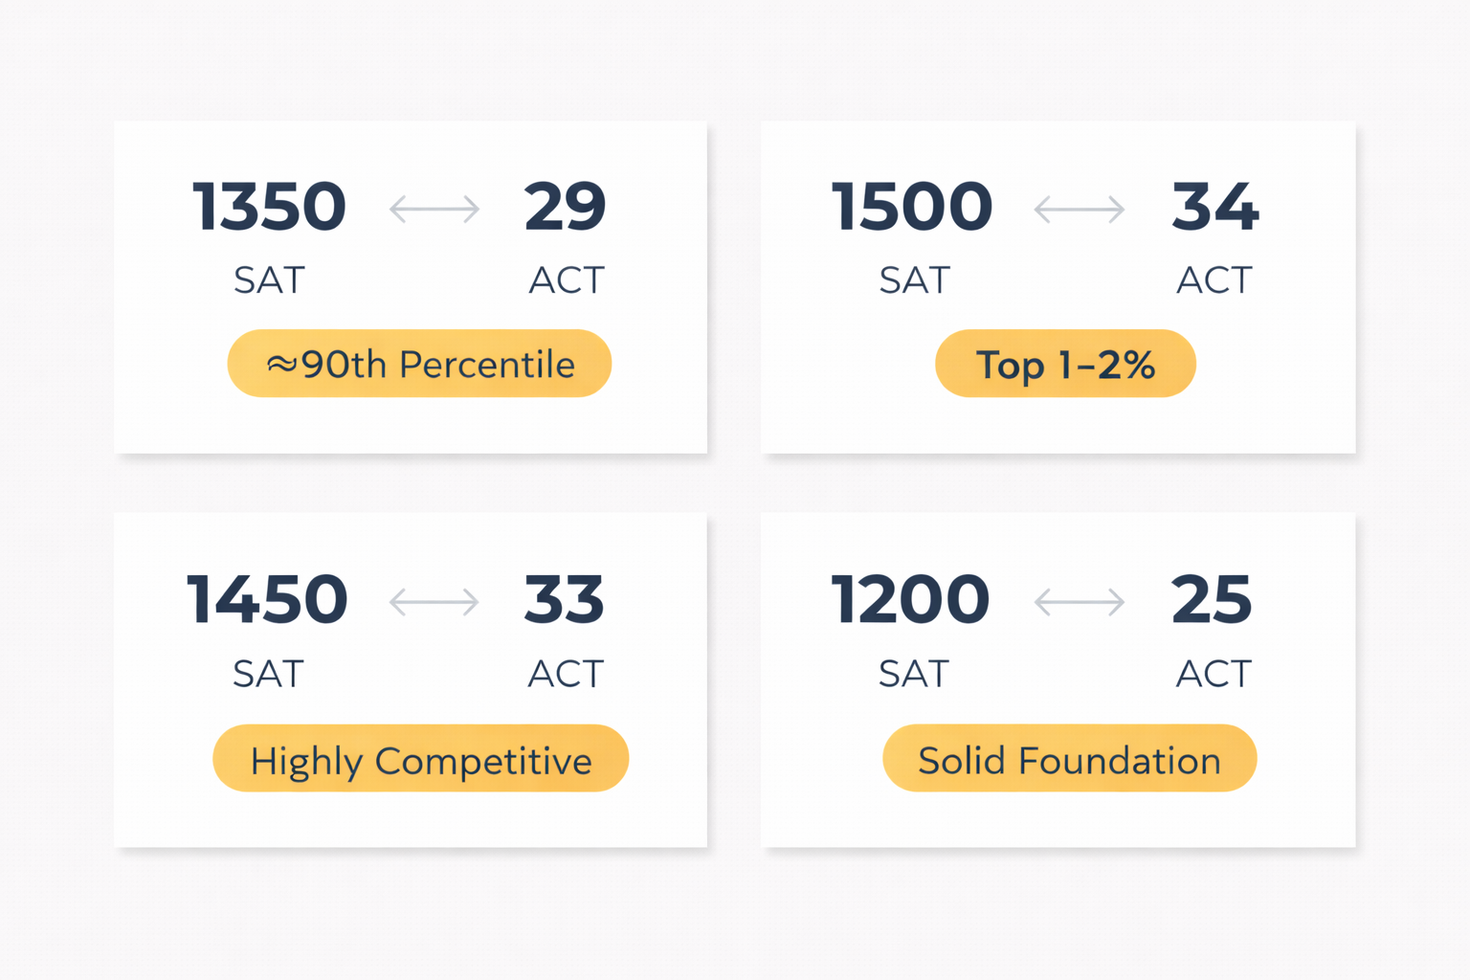Click the ACT label under 34
This screenshot has width=1470, height=980.
(1214, 280)
